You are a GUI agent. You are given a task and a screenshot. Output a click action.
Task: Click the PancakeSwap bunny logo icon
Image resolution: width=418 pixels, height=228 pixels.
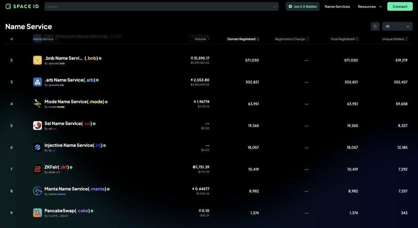pyautogui.click(x=38, y=213)
